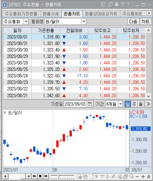153x181 pixels.
Task: Click the 기준환율 column header
Action: [46, 30]
